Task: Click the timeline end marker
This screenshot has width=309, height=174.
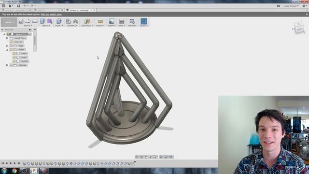Action: pos(135,163)
